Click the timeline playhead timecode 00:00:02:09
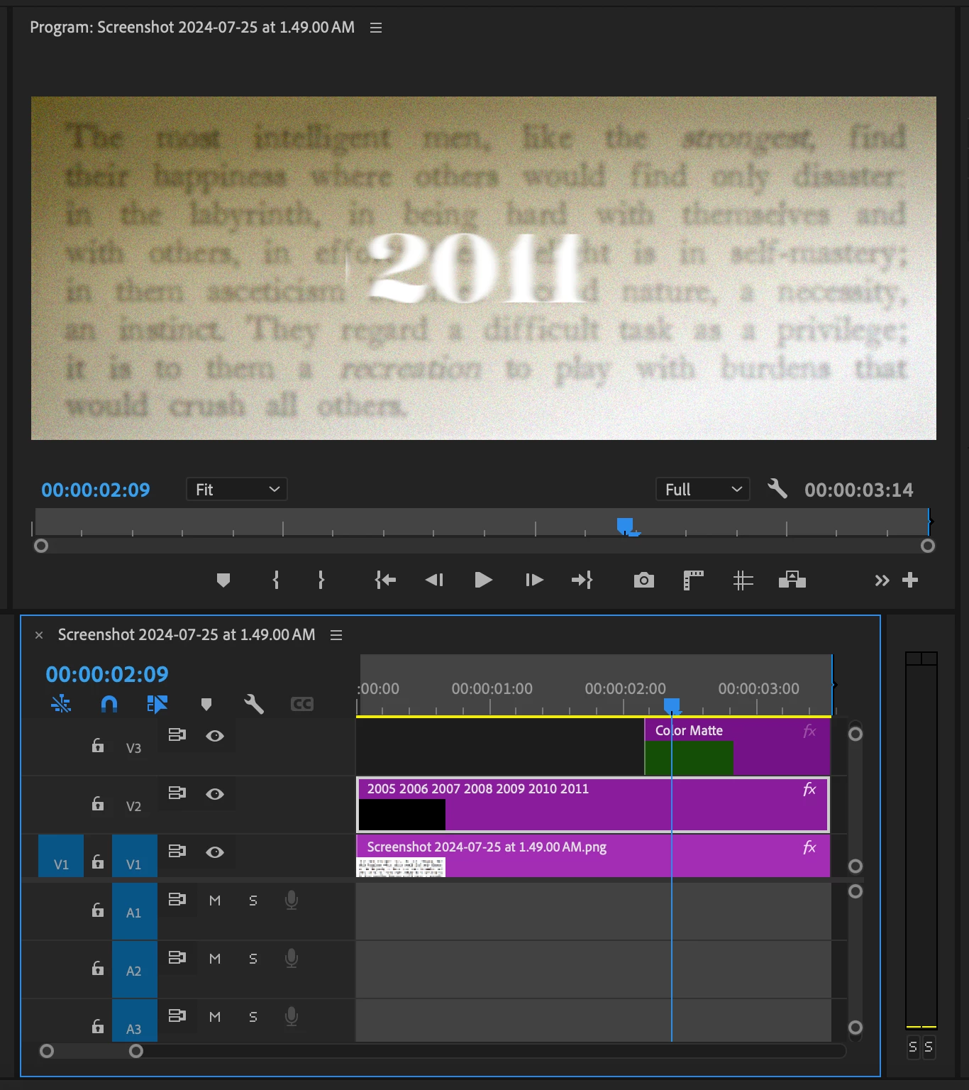 click(x=107, y=673)
